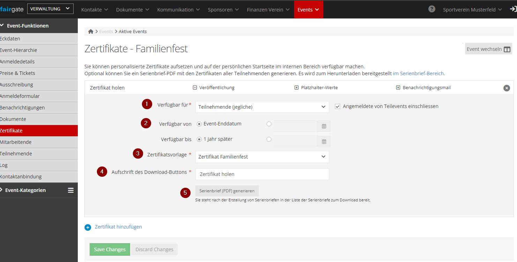The height and width of the screenshot is (262, 517).
Task: Open Teilnehmende in the sidebar
Action: click(x=16, y=154)
